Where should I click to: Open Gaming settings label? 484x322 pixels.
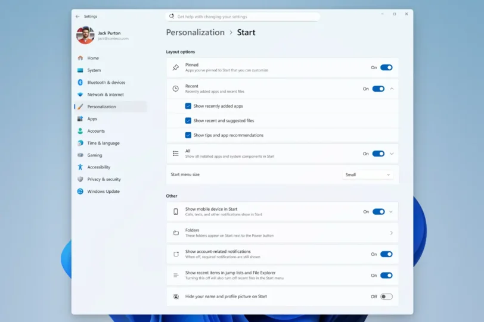(94, 155)
